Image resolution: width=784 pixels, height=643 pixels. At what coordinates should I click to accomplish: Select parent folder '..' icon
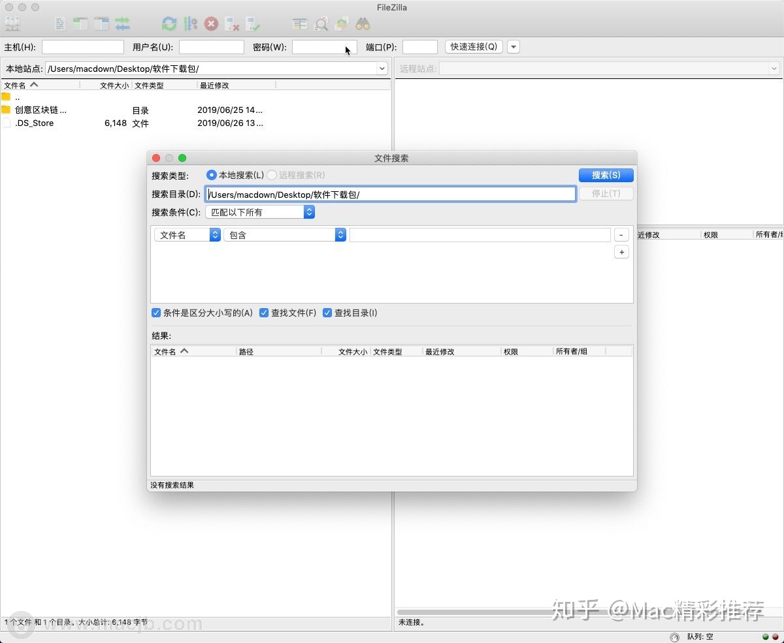(x=6, y=97)
